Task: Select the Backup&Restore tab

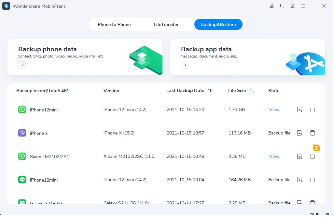Action: click(218, 24)
